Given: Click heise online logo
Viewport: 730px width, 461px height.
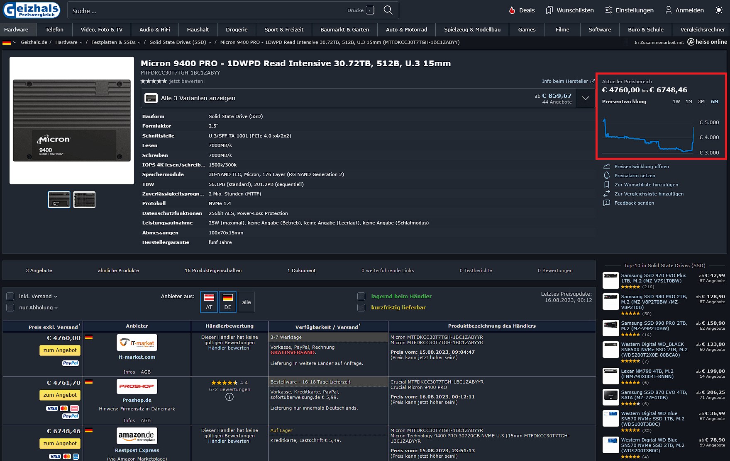Looking at the screenshot, I should point(707,42).
